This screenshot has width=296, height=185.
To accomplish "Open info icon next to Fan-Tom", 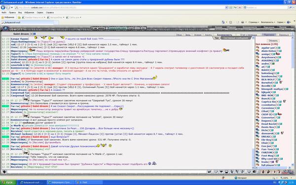I will pyautogui.click(x=277, y=149).
